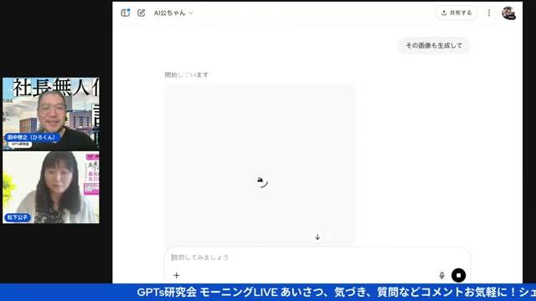Click the 松下公子 name label

click(x=18, y=217)
